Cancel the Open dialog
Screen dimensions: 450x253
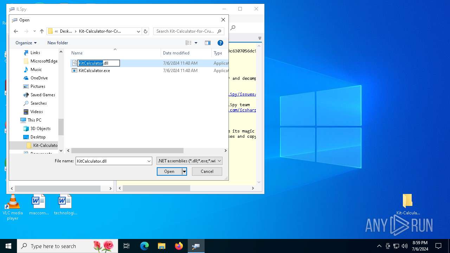click(x=207, y=171)
